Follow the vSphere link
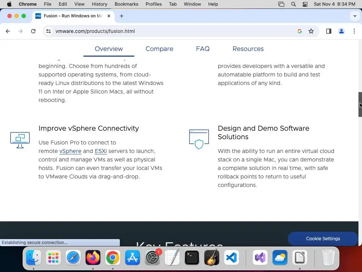Viewport: 362px width, 272px height. pyautogui.click(x=70, y=151)
